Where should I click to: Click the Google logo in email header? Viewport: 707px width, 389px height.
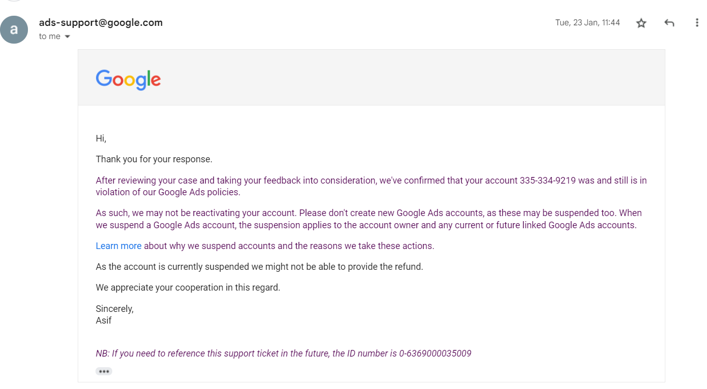(x=128, y=80)
